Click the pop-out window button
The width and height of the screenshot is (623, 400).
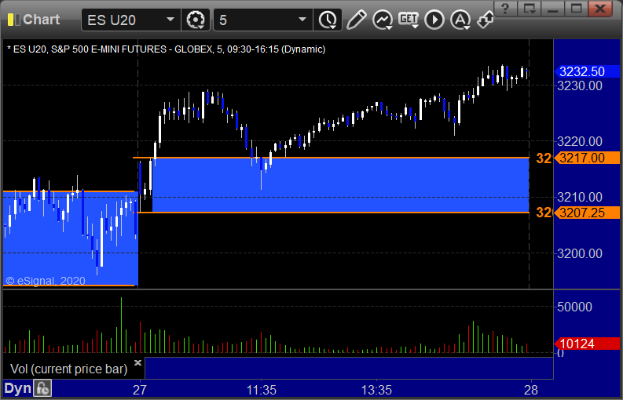[530, 9]
